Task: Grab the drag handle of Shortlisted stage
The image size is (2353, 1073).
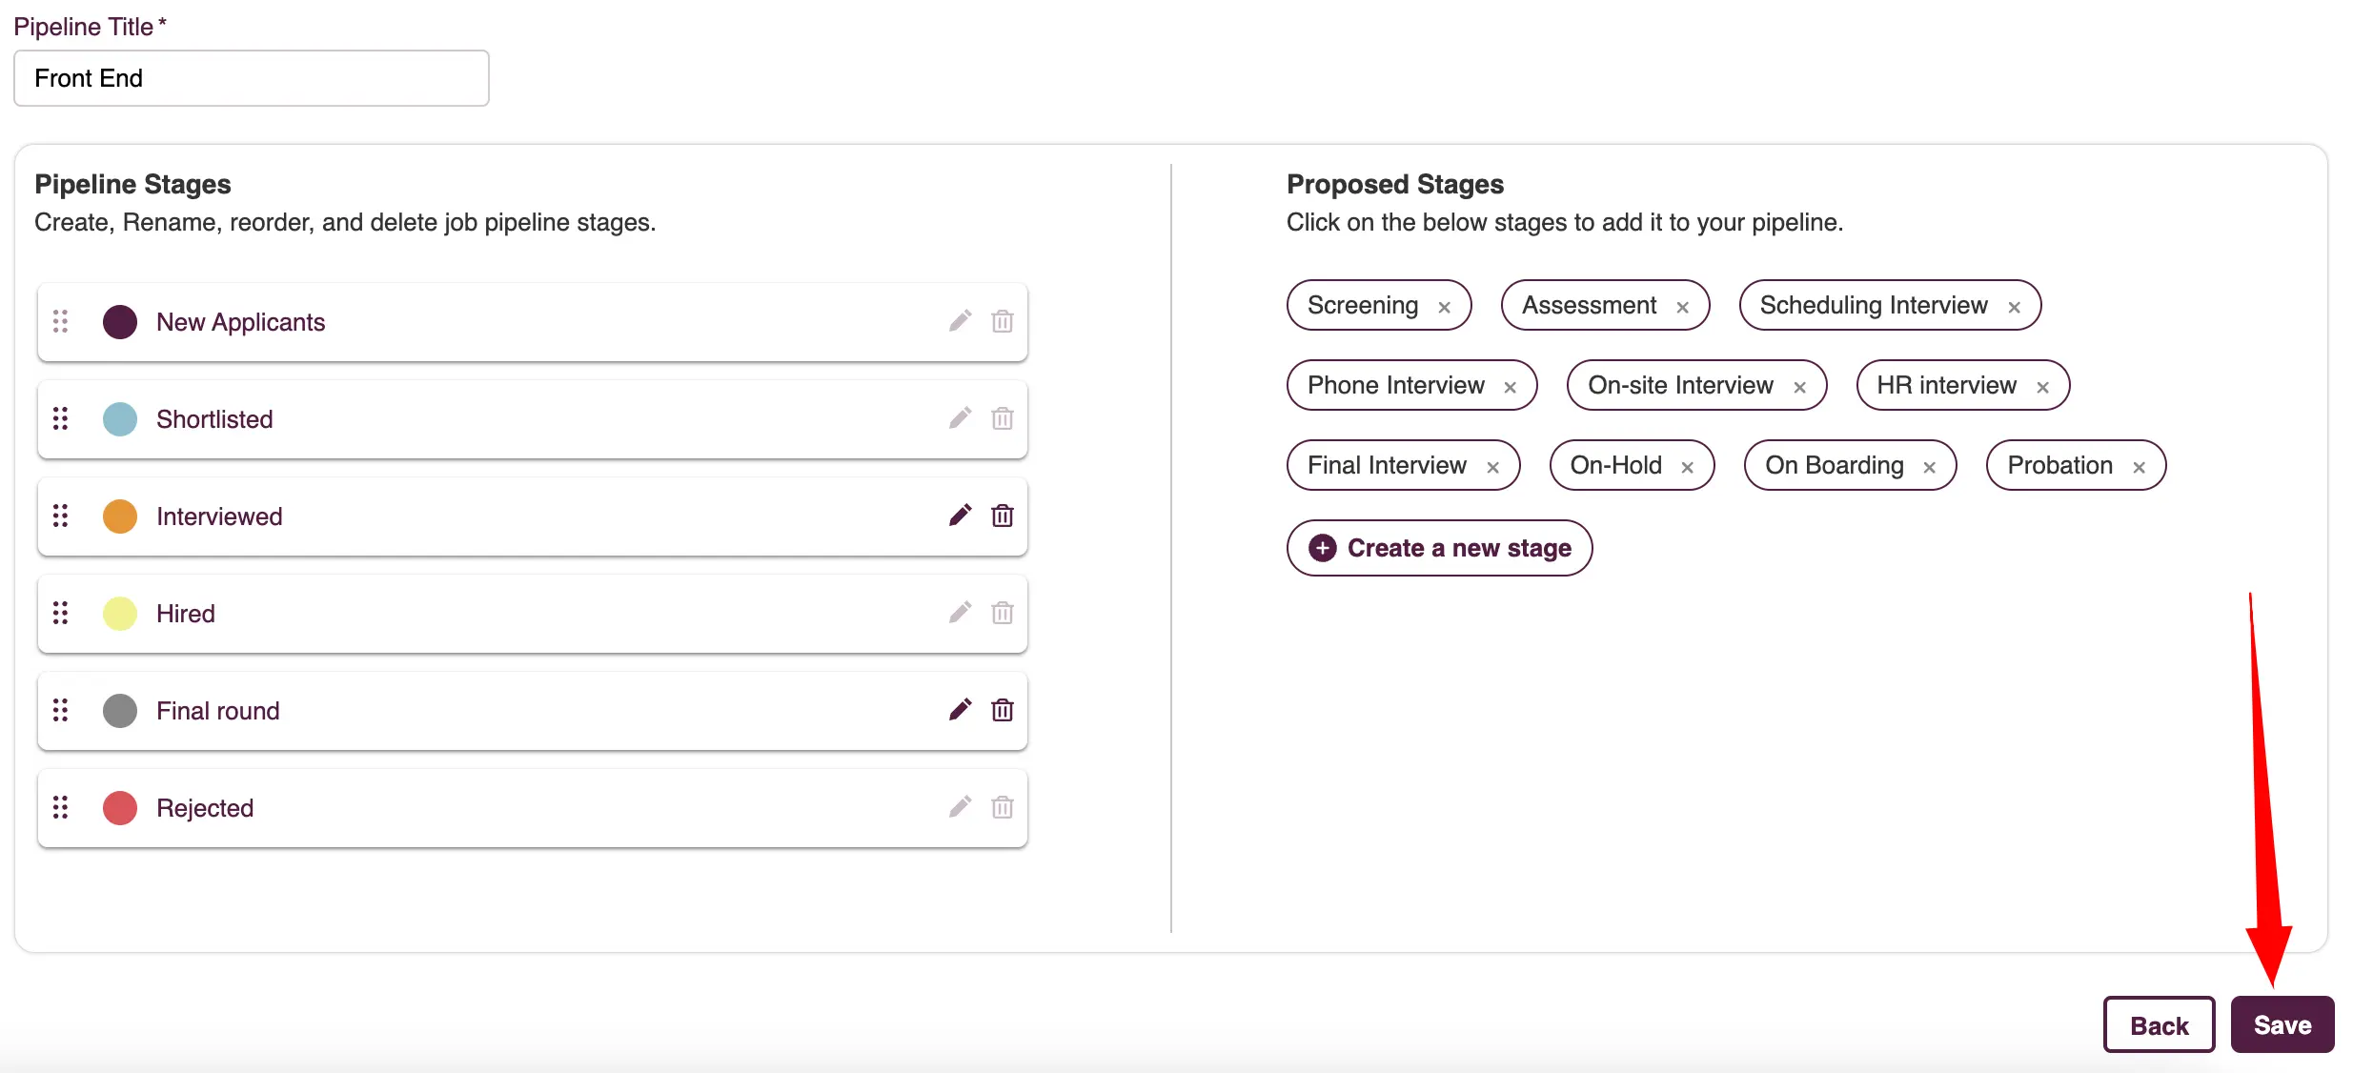Action: pos(60,418)
